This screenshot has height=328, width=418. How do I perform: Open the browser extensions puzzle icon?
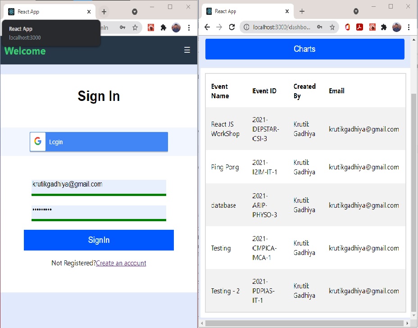coord(384,27)
